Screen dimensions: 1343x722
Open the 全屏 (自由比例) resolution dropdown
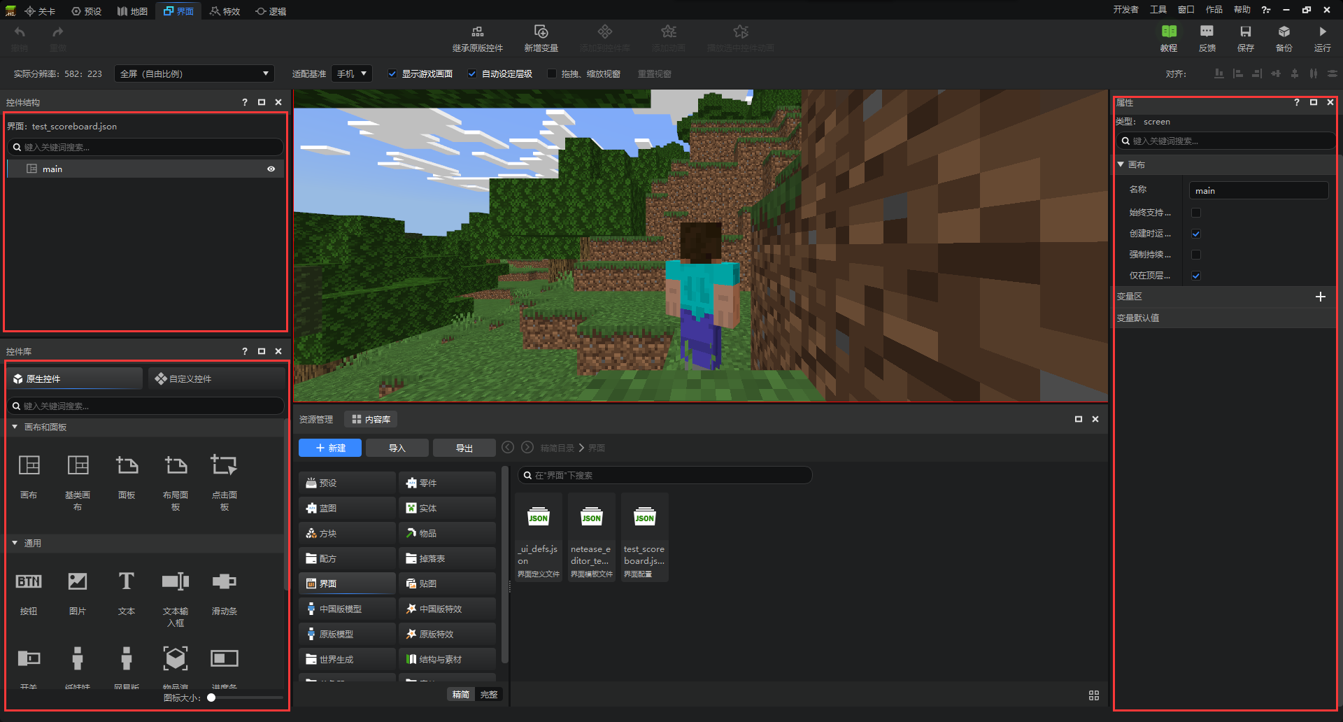194,73
